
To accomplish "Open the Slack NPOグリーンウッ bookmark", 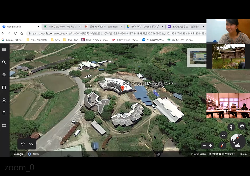I will tap(95, 40).
